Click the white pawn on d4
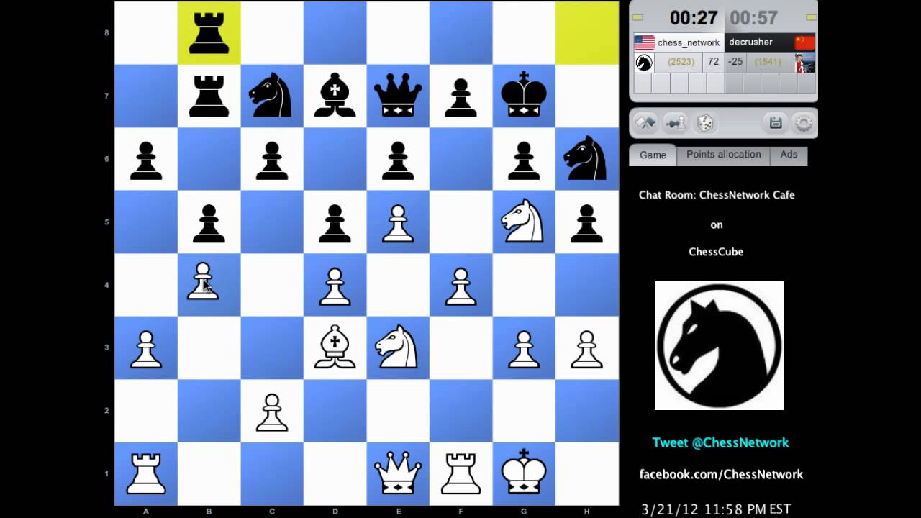The image size is (921, 518). click(x=335, y=286)
